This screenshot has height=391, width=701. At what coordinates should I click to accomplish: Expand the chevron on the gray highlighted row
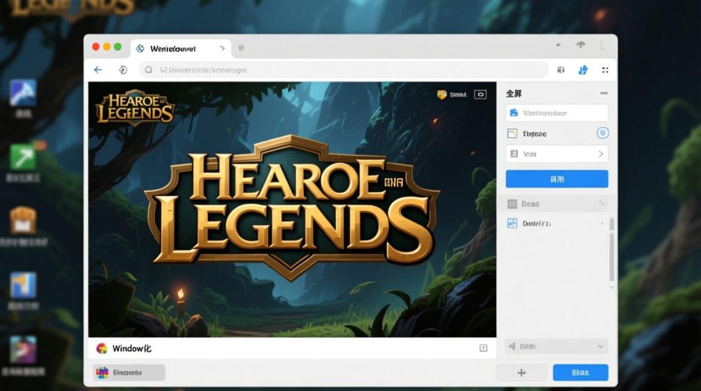[x=601, y=204]
